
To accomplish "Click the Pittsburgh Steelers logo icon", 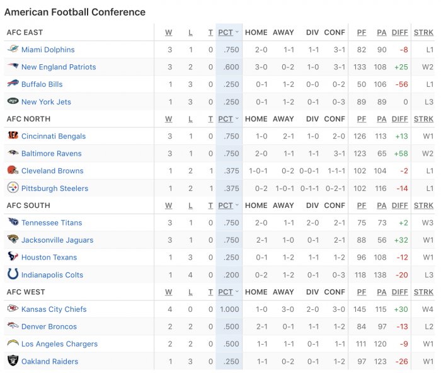I will [x=13, y=188].
